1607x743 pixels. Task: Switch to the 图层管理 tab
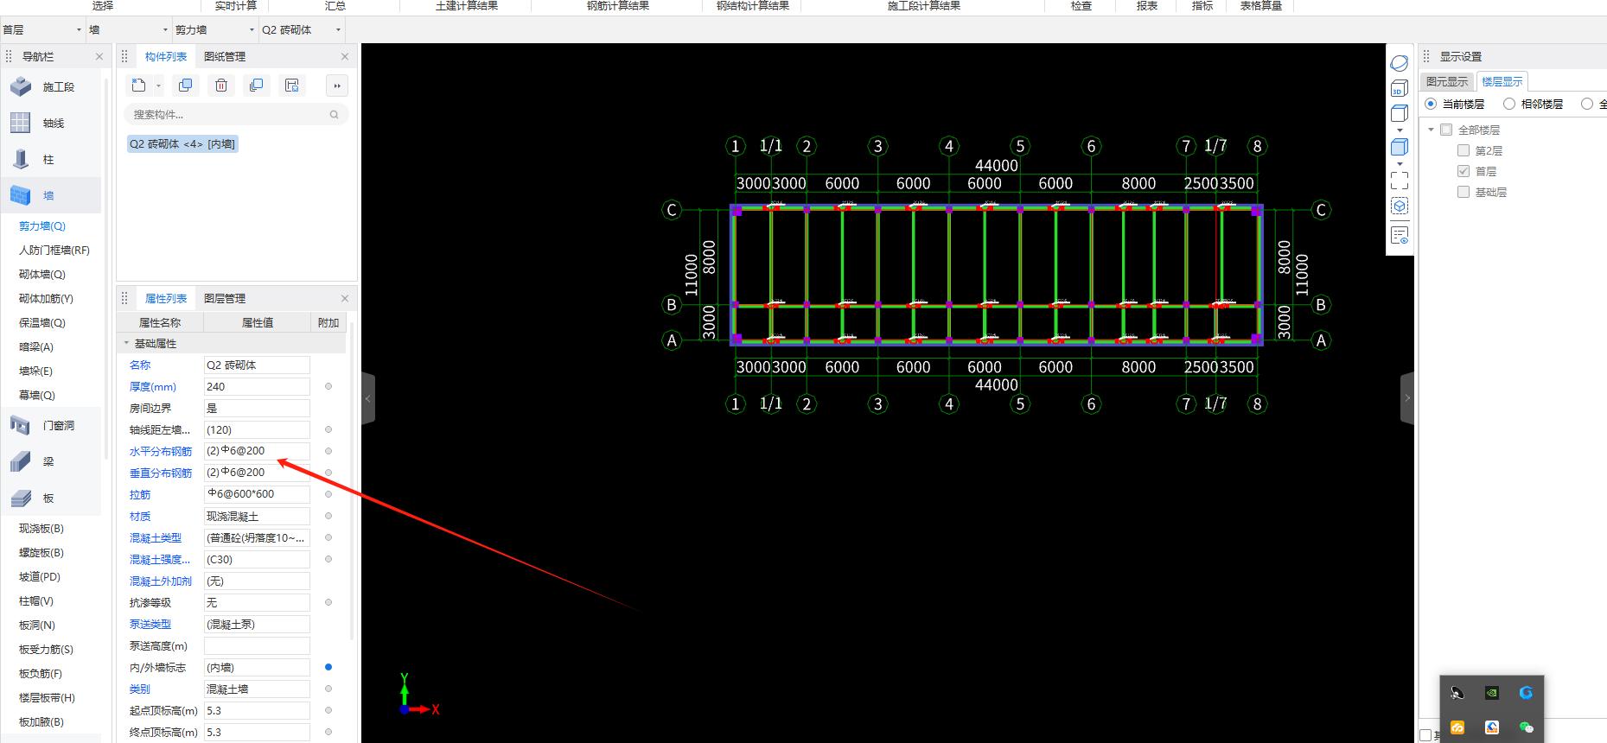pyautogui.click(x=225, y=298)
